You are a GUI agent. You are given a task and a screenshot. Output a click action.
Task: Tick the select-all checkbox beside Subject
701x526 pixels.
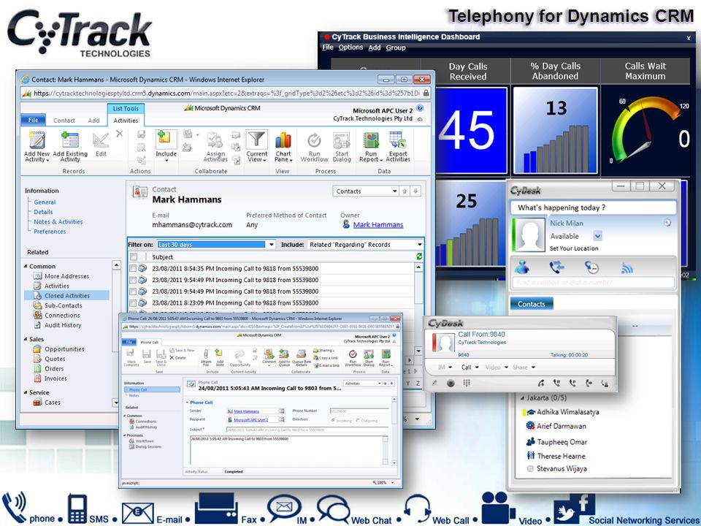pyautogui.click(x=133, y=256)
